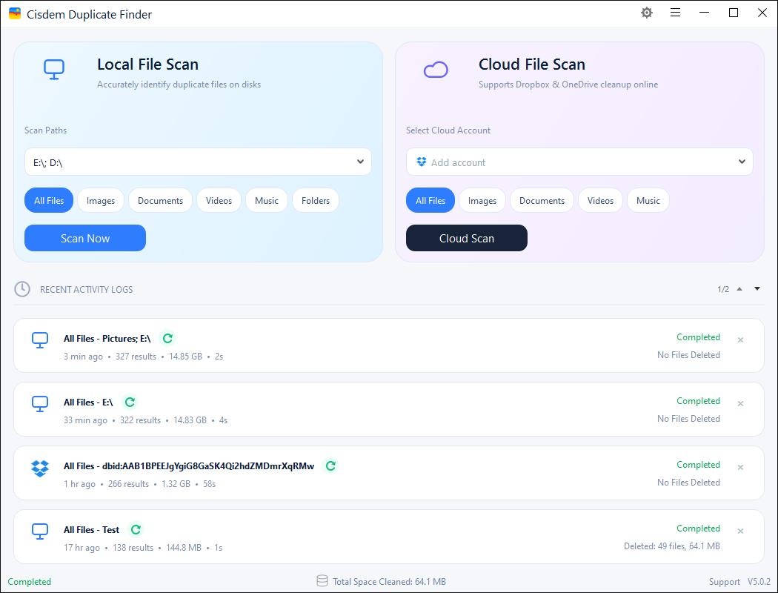
Task: Rescan the All Files - Test entry
Action: click(136, 529)
